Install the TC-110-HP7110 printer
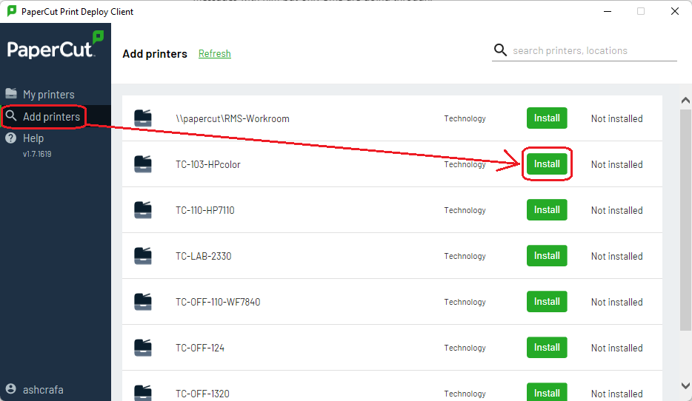Image resolution: width=692 pixels, height=401 pixels. (x=547, y=210)
